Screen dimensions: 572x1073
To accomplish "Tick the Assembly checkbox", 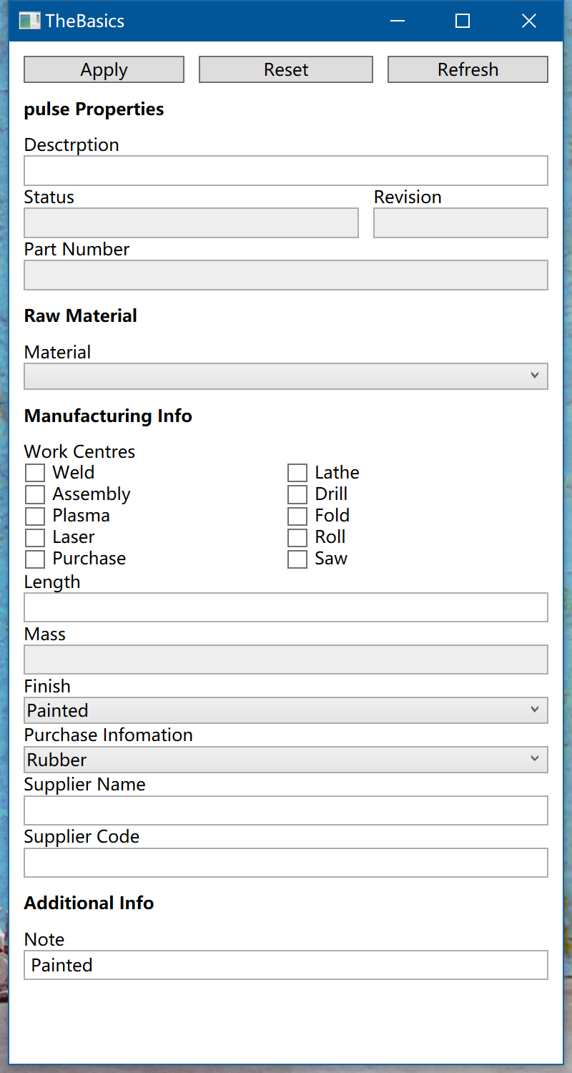I will pos(35,494).
